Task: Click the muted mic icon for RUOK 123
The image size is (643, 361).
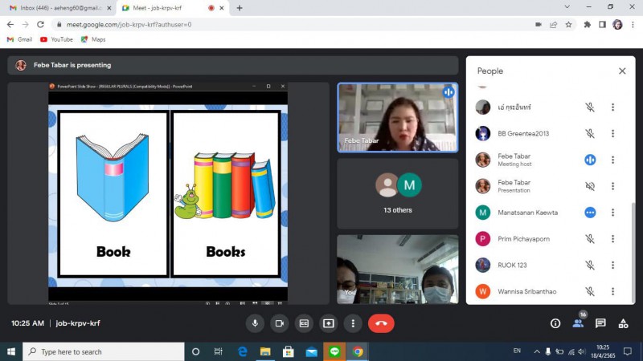Action: click(590, 266)
